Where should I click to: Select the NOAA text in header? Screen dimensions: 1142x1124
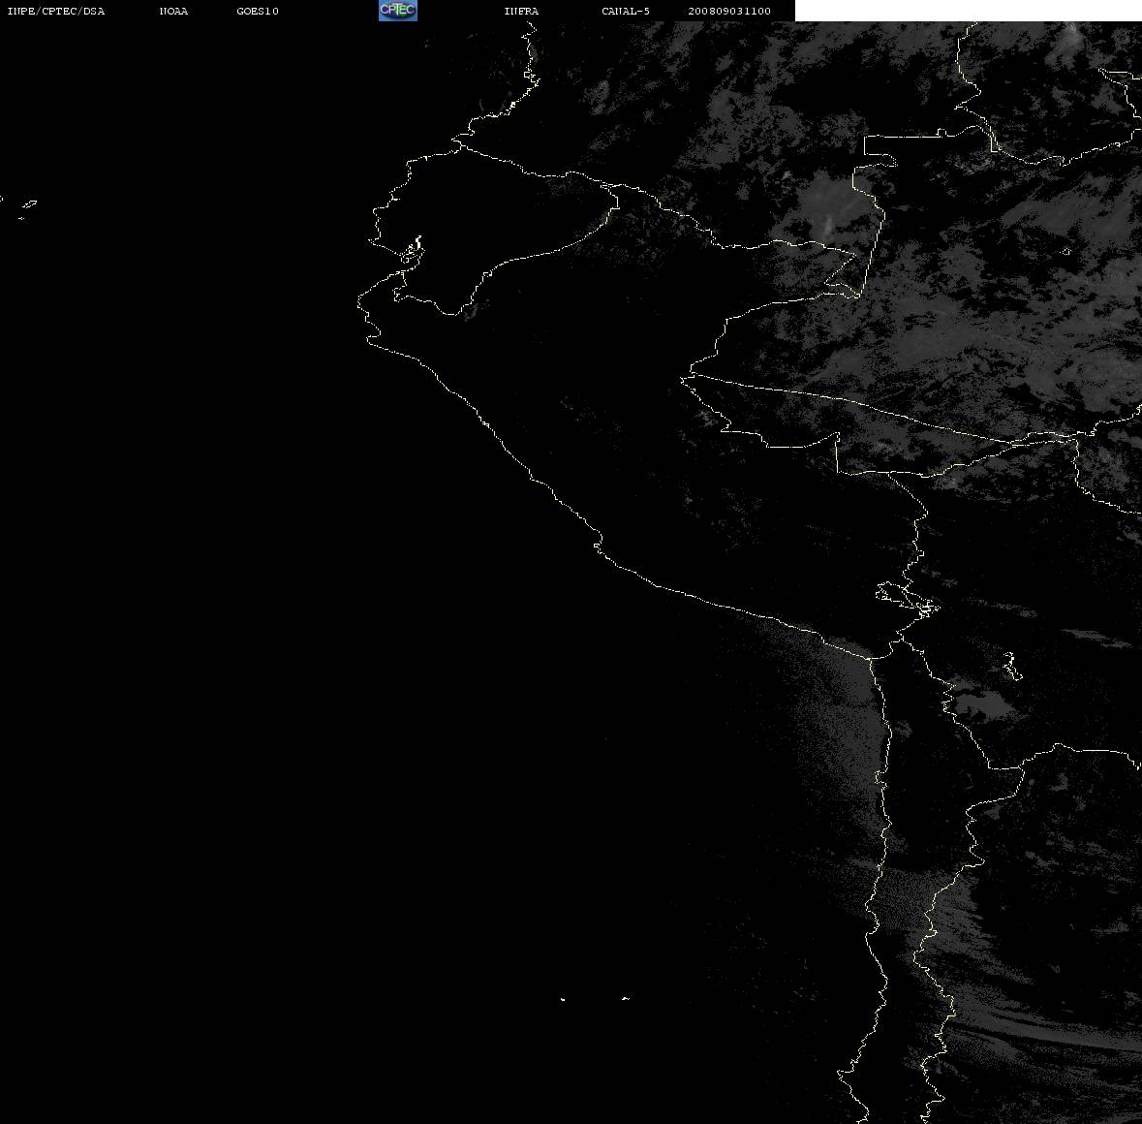click(x=173, y=11)
